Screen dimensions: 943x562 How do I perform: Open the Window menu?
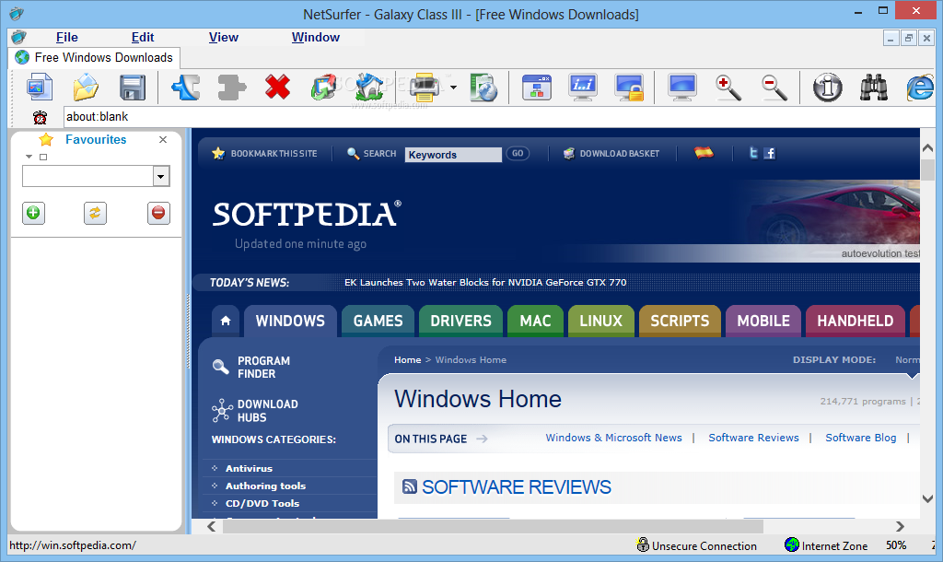(316, 37)
